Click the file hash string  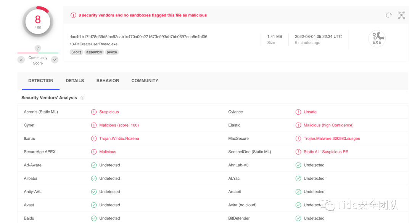point(138,37)
